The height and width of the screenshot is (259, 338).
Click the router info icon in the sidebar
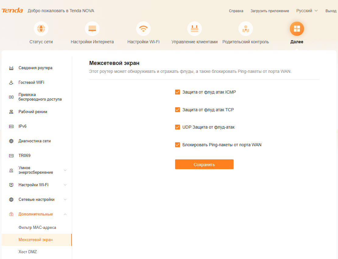(11, 68)
